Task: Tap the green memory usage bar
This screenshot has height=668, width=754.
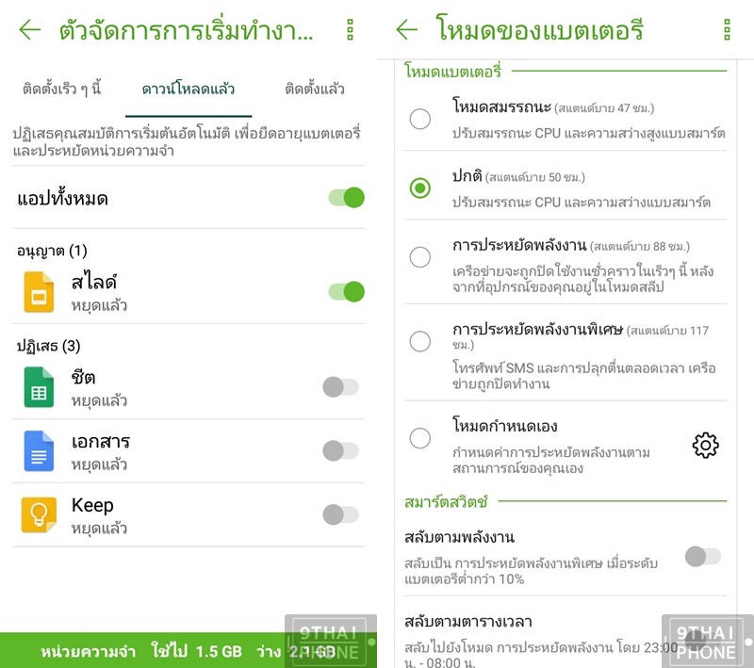Action: coord(188,650)
